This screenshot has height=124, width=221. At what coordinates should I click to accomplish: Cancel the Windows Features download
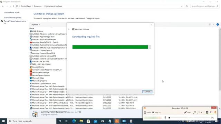[x=147, y=92]
